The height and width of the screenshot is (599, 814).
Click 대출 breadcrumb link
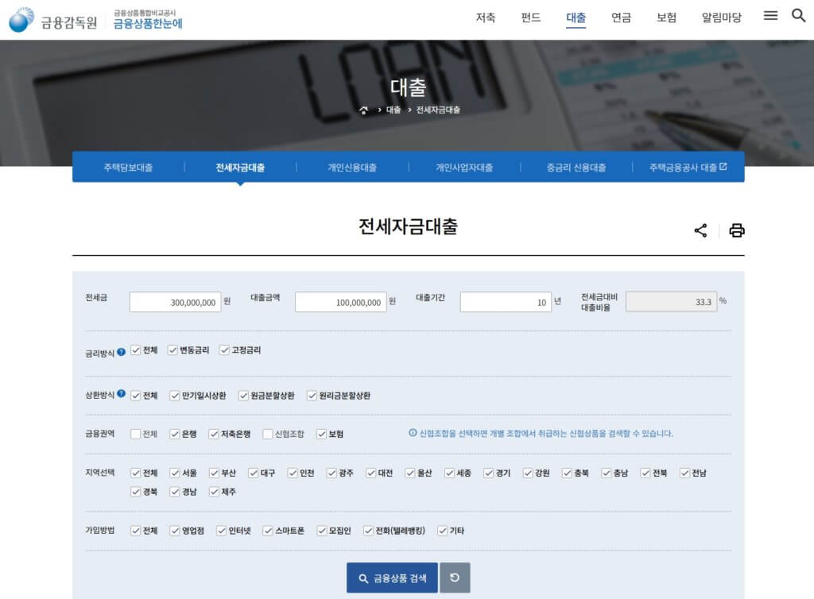393,110
